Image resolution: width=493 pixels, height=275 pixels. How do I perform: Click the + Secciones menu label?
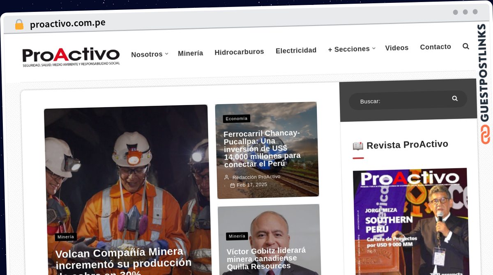point(349,49)
